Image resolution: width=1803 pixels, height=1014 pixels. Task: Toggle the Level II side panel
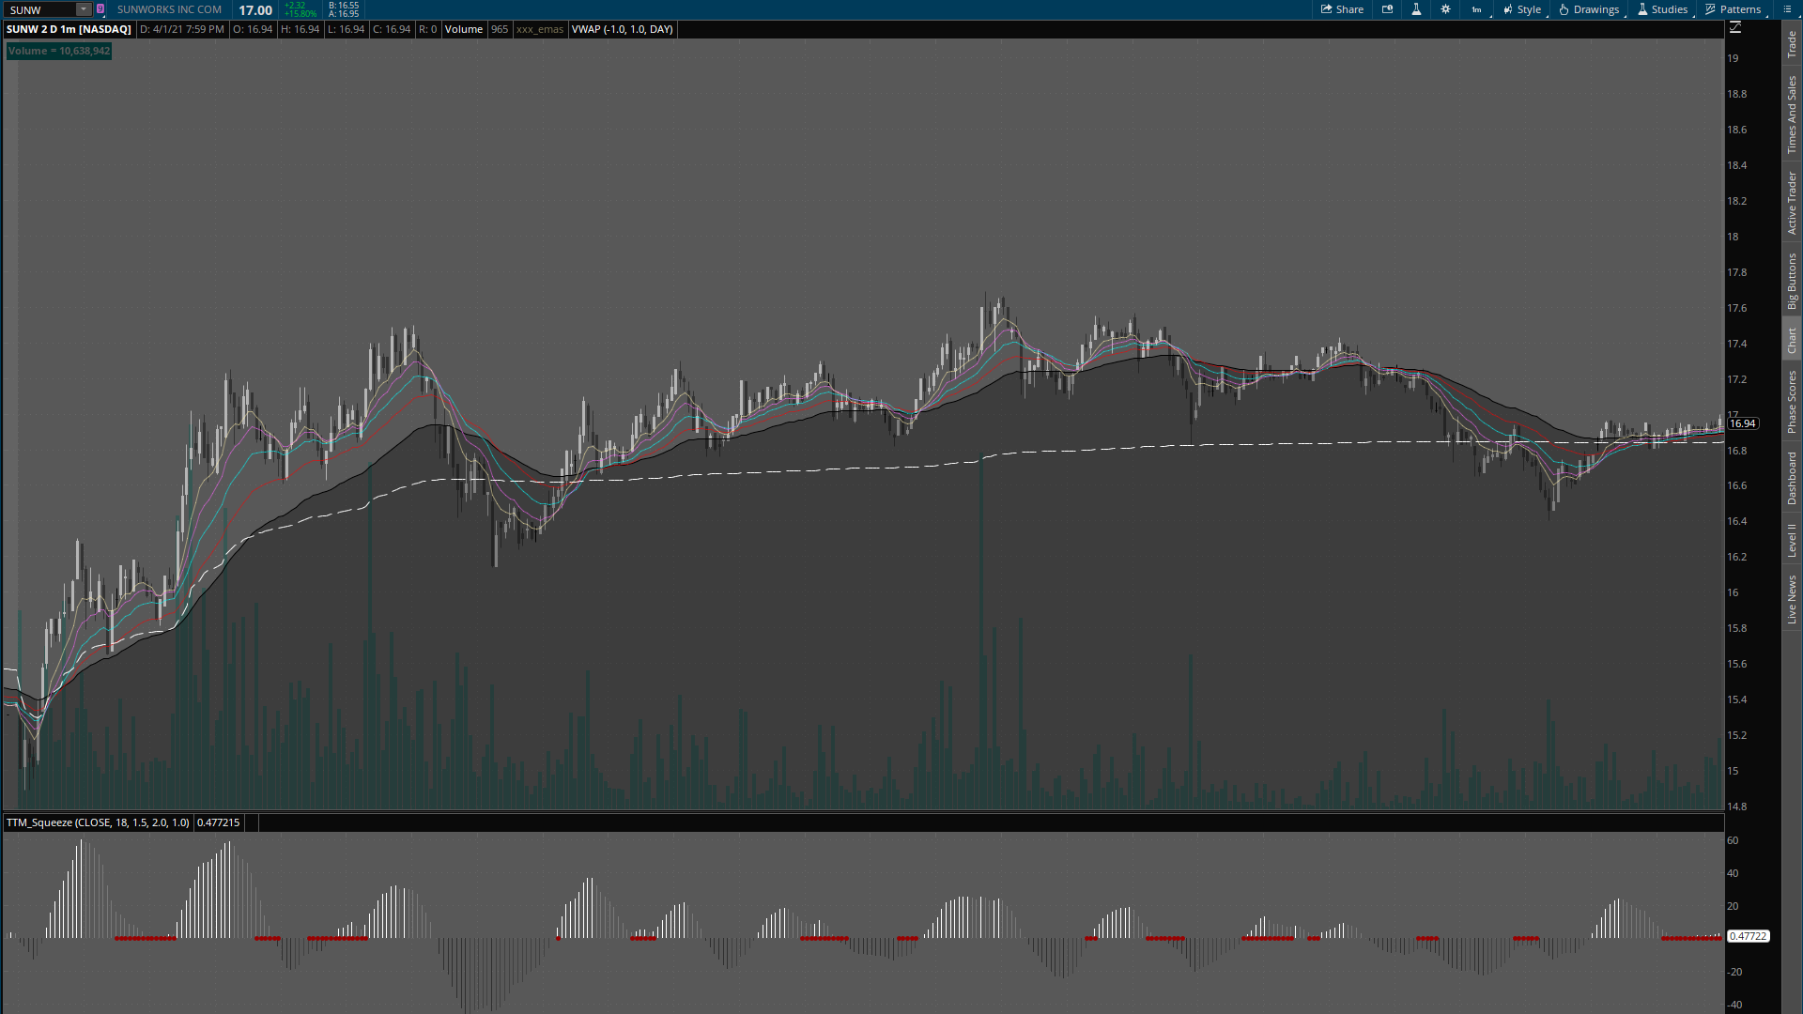(1792, 540)
